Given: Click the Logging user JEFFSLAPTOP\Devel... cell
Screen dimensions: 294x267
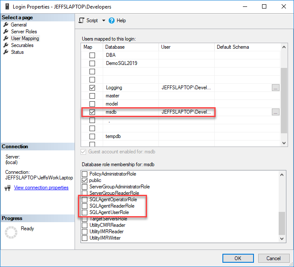Looking at the screenshot, I should (187, 88).
